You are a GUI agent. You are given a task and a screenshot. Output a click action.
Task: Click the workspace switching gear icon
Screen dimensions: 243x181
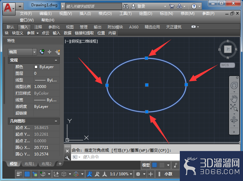[x=138, y=174]
